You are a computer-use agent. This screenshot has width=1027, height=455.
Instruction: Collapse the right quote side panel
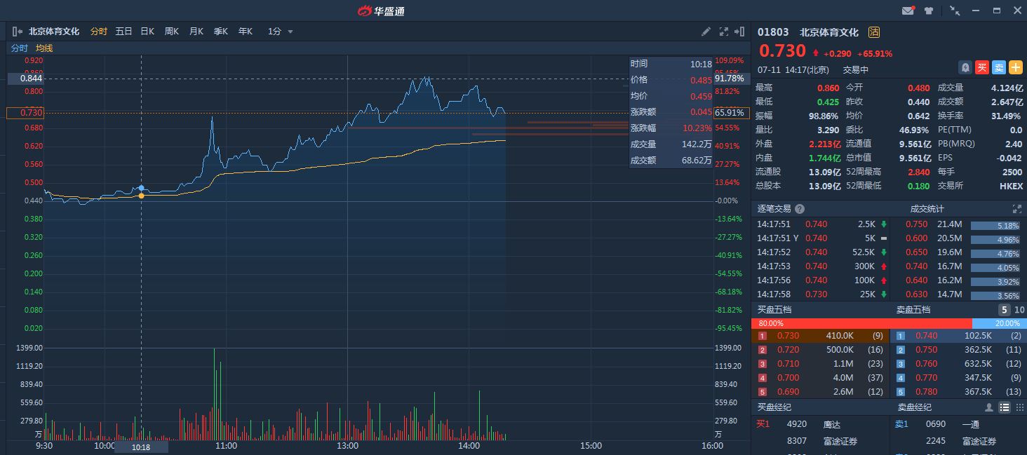point(739,32)
